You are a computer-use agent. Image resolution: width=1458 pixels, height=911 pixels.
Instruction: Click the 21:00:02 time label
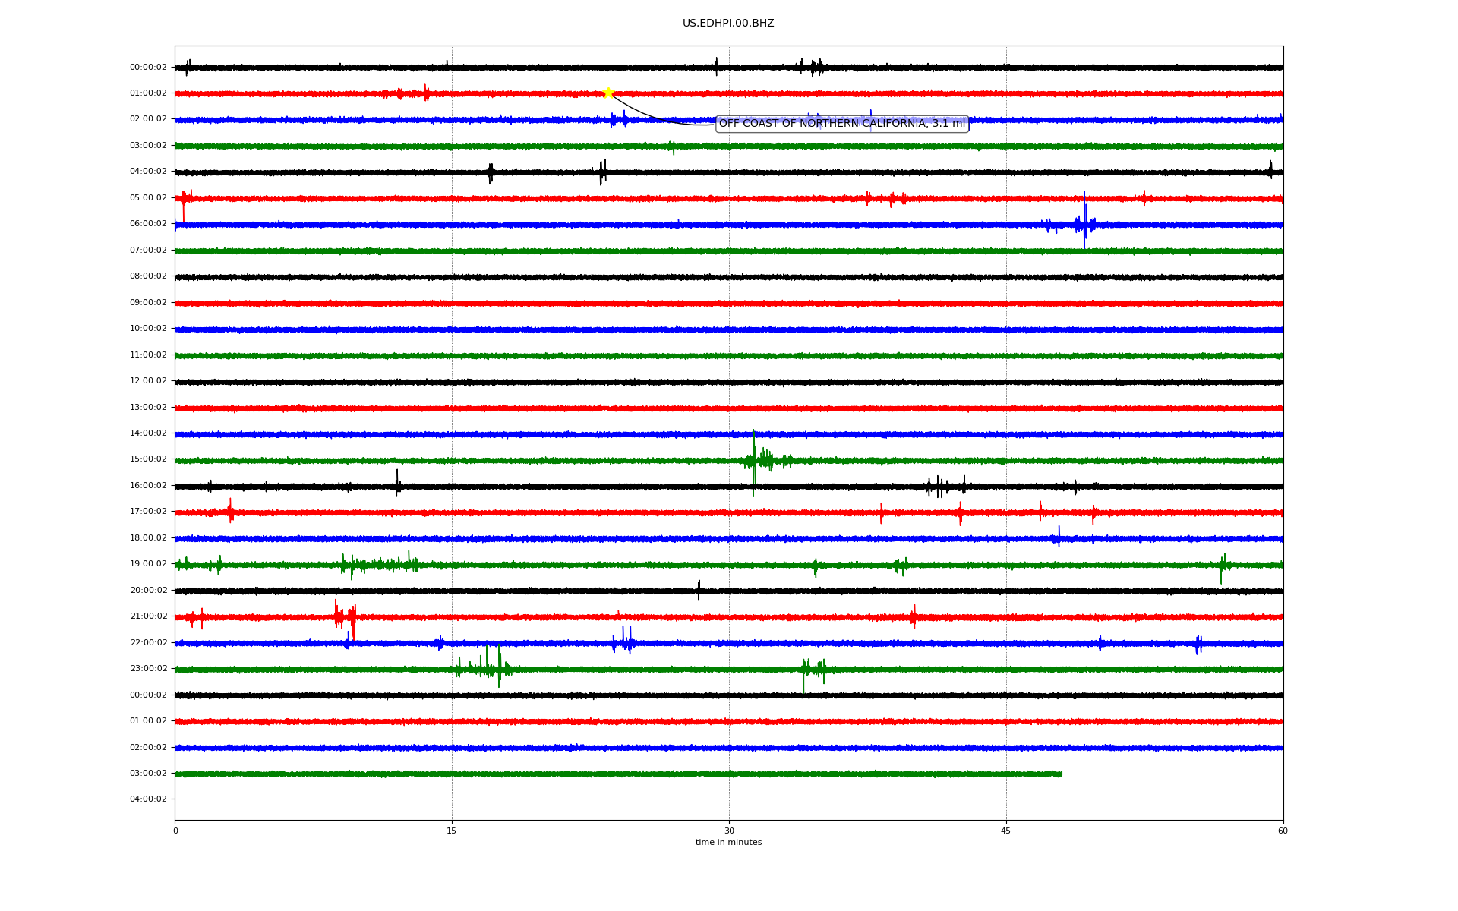[x=148, y=616]
